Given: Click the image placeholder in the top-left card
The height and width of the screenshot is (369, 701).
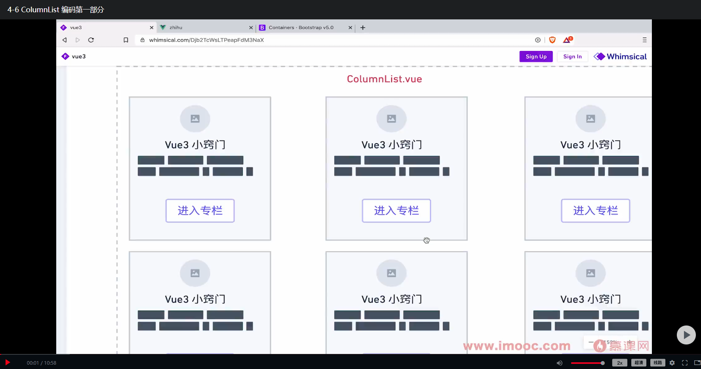Looking at the screenshot, I should [x=195, y=119].
